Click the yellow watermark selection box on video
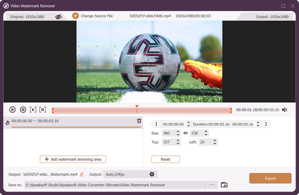 click(x=97, y=55)
